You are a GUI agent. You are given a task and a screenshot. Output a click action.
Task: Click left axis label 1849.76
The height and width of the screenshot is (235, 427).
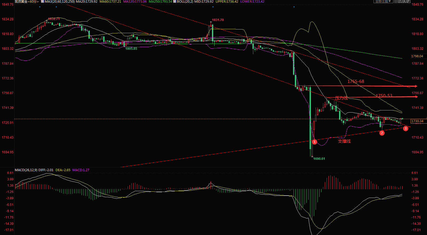[x=8, y=4]
